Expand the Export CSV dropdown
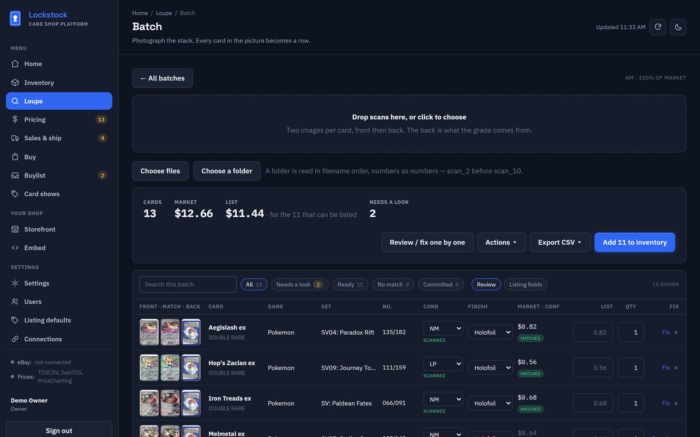 tap(560, 243)
